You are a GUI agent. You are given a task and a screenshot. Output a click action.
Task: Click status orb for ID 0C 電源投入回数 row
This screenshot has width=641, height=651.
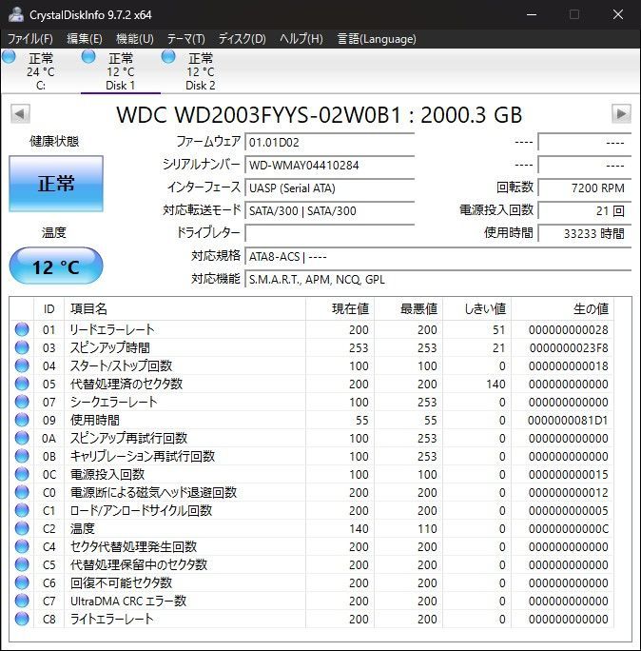pos(22,474)
